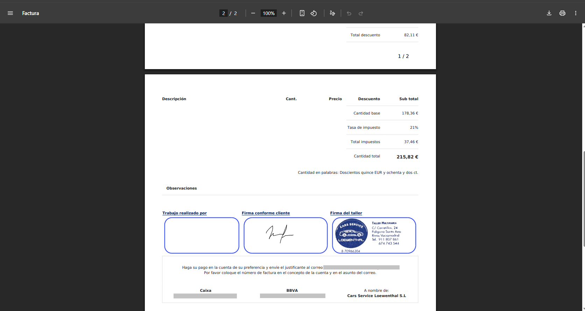Open the sidebar with the hamburger menu icon
The height and width of the screenshot is (311, 585).
[10, 13]
